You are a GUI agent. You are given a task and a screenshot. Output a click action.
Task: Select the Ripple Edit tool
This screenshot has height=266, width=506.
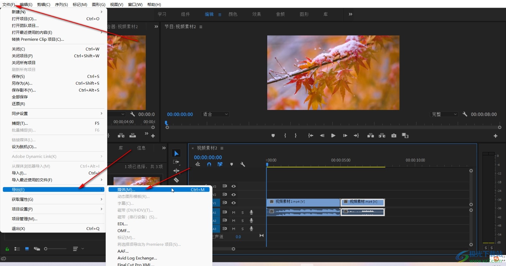point(176,171)
